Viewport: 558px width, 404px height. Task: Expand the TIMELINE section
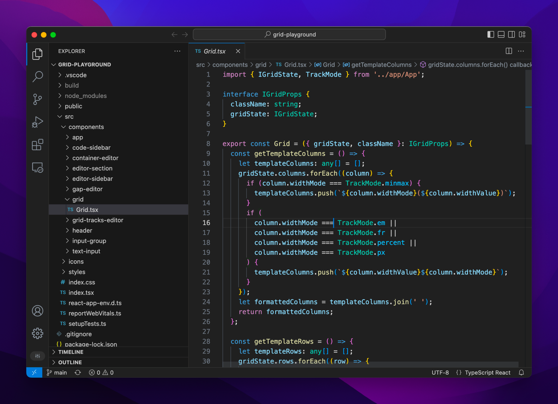71,352
